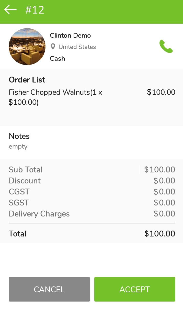Open the Order List section header
Image resolution: width=183 pixels, height=310 pixels.
click(27, 80)
